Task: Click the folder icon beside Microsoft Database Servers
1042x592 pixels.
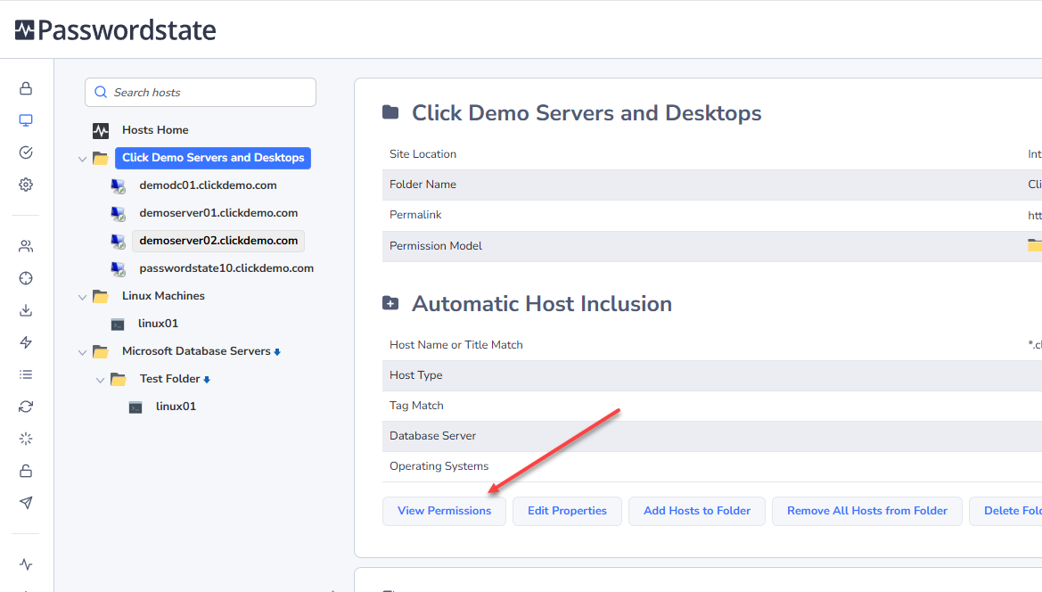Action: [x=101, y=351]
